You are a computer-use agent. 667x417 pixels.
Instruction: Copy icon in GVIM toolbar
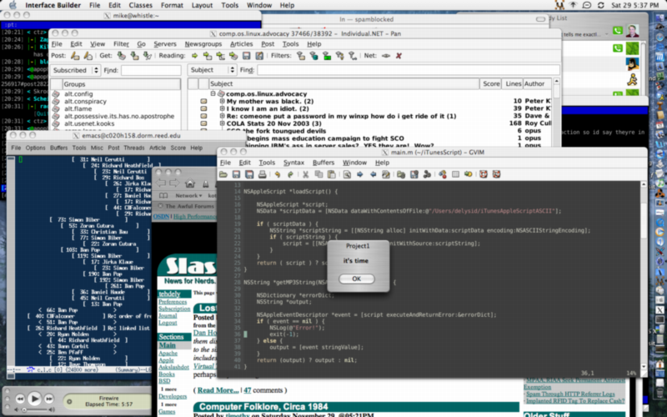(x=318, y=174)
